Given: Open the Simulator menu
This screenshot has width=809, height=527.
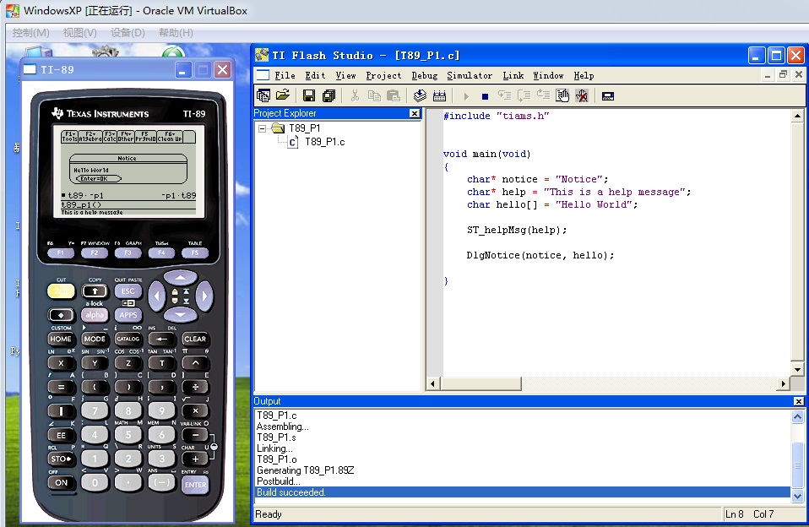Looking at the screenshot, I should pyautogui.click(x=470, y=75).
